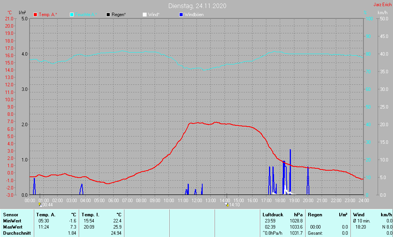The image size is (393, 237).
Task: Click the red Temp. A. legend square
Action: [x=36, y=15]
